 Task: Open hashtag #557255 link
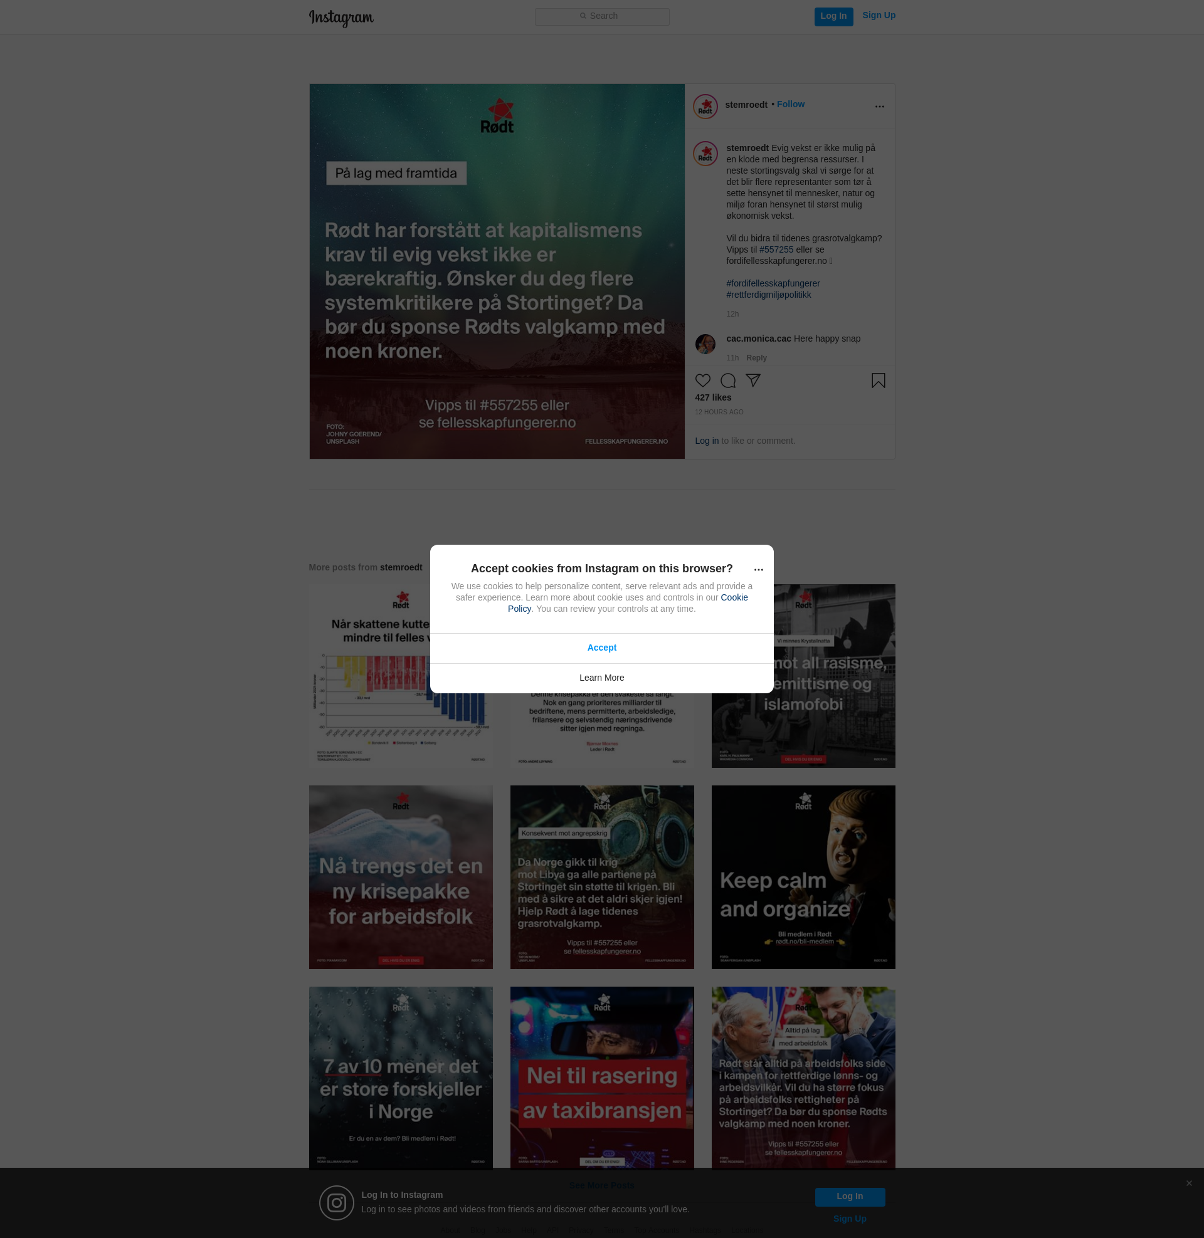click(776, 249)
